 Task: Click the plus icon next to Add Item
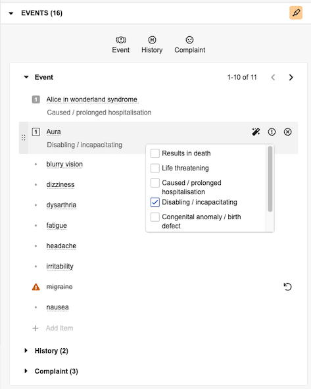click(x=36, y=328)
